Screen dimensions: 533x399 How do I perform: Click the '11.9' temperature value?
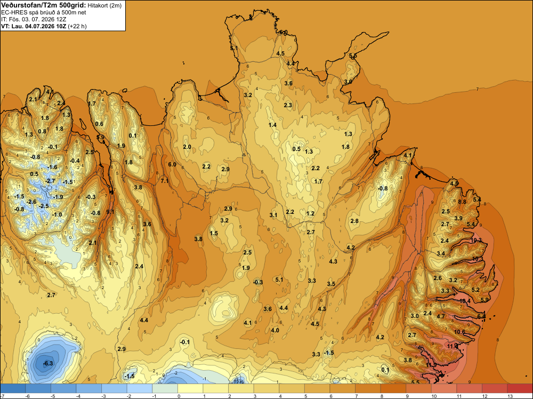pyautogui.click(x=431, y=365)
